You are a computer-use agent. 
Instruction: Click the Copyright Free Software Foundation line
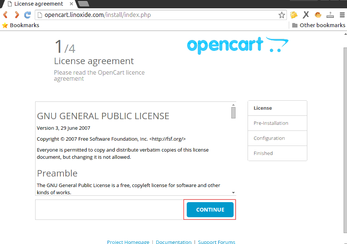[111, 139]
